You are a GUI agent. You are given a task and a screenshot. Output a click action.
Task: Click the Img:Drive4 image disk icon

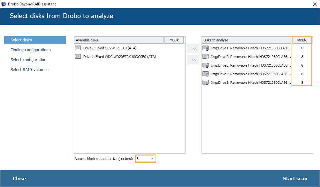(x=206, y=74)
